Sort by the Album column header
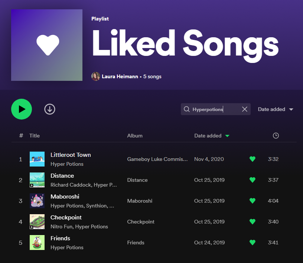The width and height of the screenshot is (303, 263). [x=135, y=136]
